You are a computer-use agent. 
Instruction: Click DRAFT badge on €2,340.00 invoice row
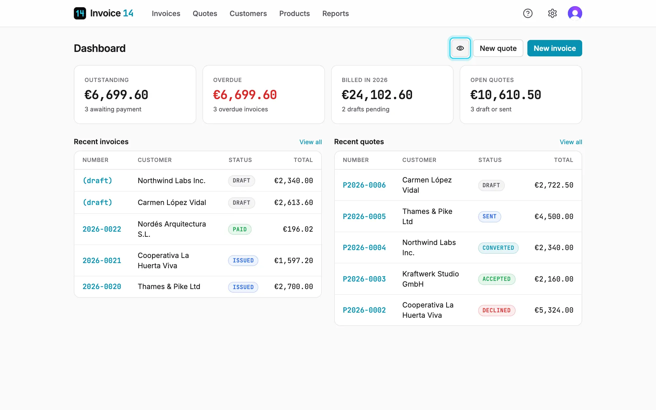tap(242, 180)
